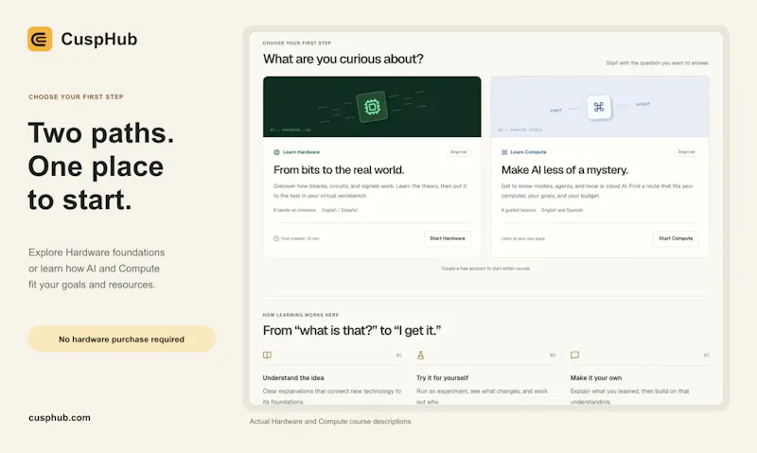Image resolution: width=757 pixels, height=453 pixels.
Task: Click the left-panel 'CHOOSE YOUR FIRST STEP' label
Action: point(76,97)
